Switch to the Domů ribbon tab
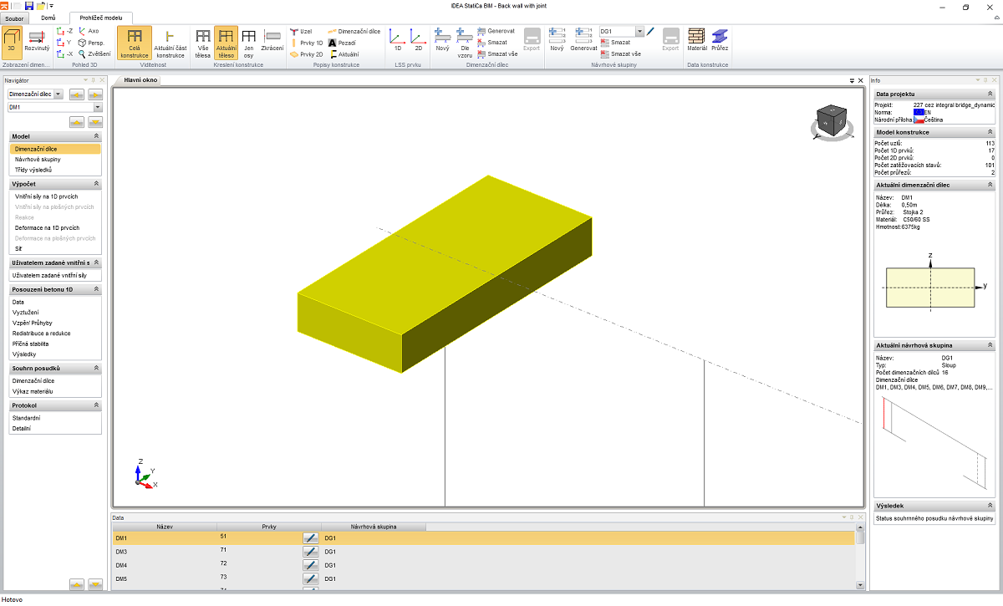This screenshot has width=1003, height=606. pos(48,18)
